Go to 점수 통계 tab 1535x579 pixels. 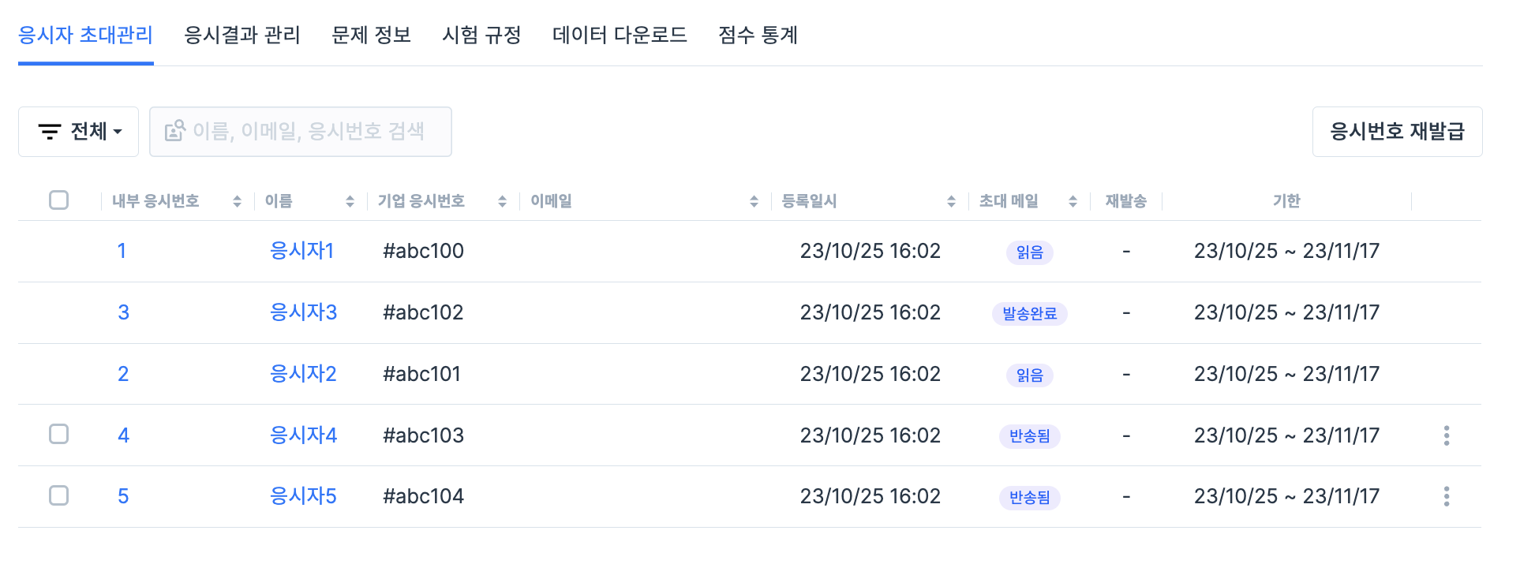pyautogui.click(x=758, y=35)
